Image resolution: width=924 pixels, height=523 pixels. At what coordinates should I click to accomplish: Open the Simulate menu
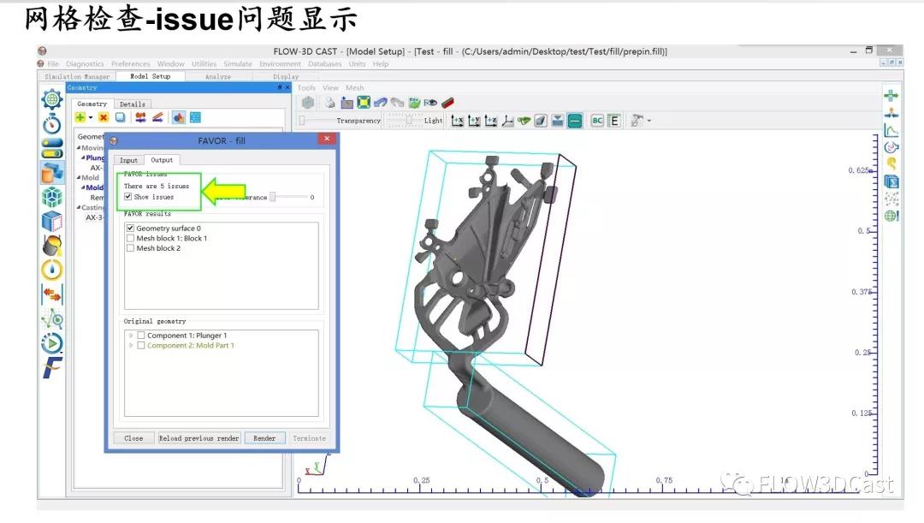[x=238, y=64]
